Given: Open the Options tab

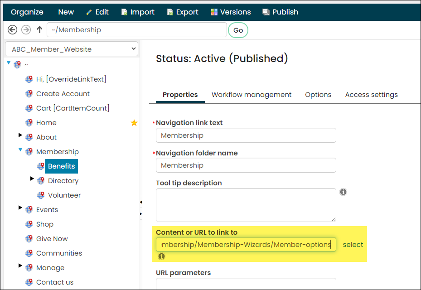Looking at the screenshot, I should pos(318,95).
